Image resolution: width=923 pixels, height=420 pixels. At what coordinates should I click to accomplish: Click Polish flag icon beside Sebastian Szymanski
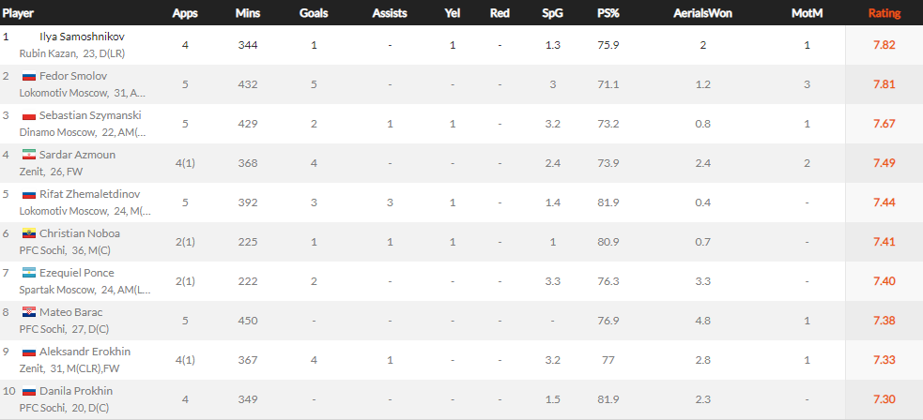click(28, 115)
